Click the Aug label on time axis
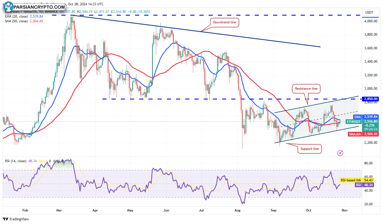 click(x=237, y=211)
